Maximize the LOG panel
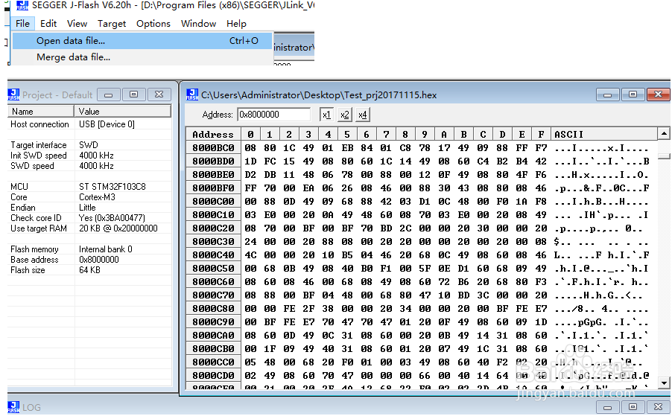The width and height of the screenshot is (672, 416). click(633, 407)
